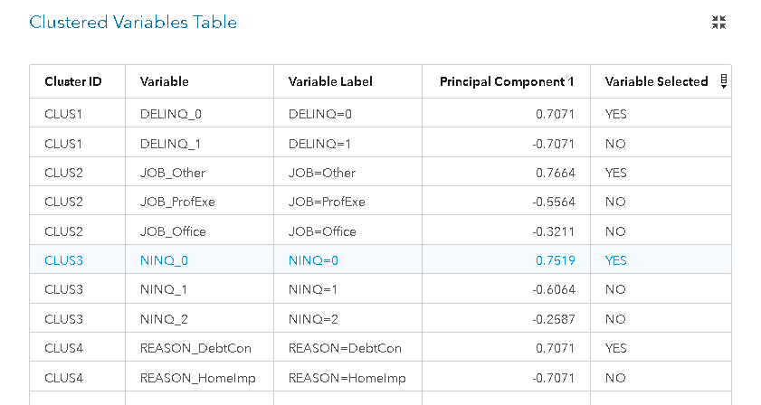Image resolution: width=761 pixels, height=405 pixels.
Task: Click the JOB=ProfExe label cell
Action: tap(348, 202)
